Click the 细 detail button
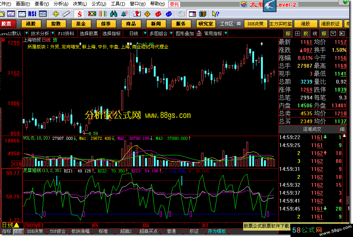Screen dimensions: 353x237 342,129
